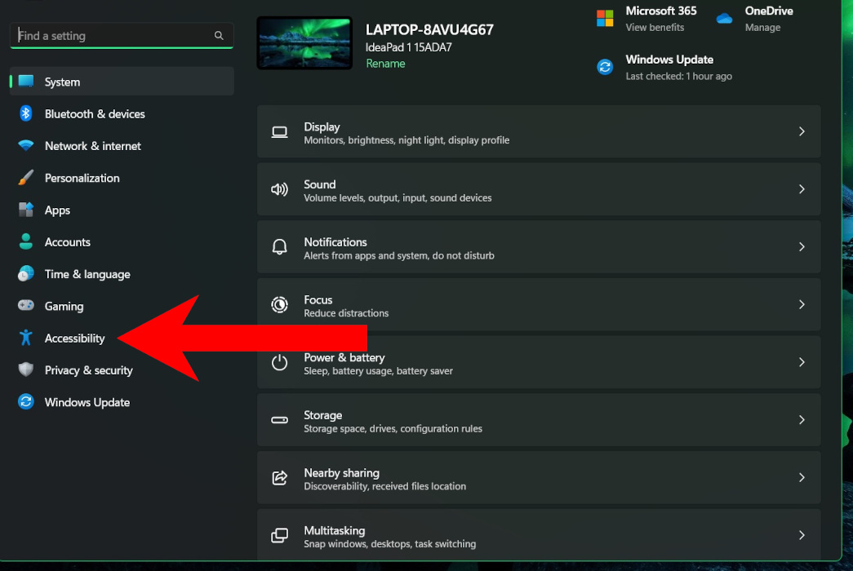Click the OneDrive cloud icon
This screenshot has height=571, width=853.
coord(723,17)
